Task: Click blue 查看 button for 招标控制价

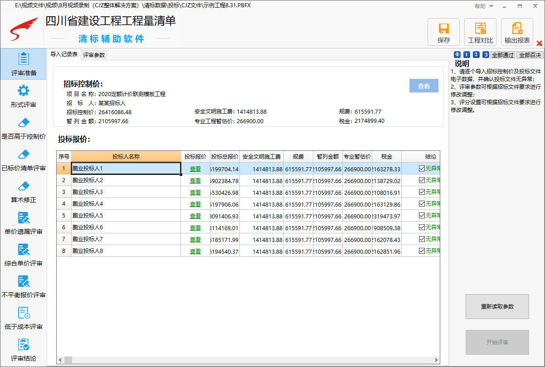Action: point(424,86)
